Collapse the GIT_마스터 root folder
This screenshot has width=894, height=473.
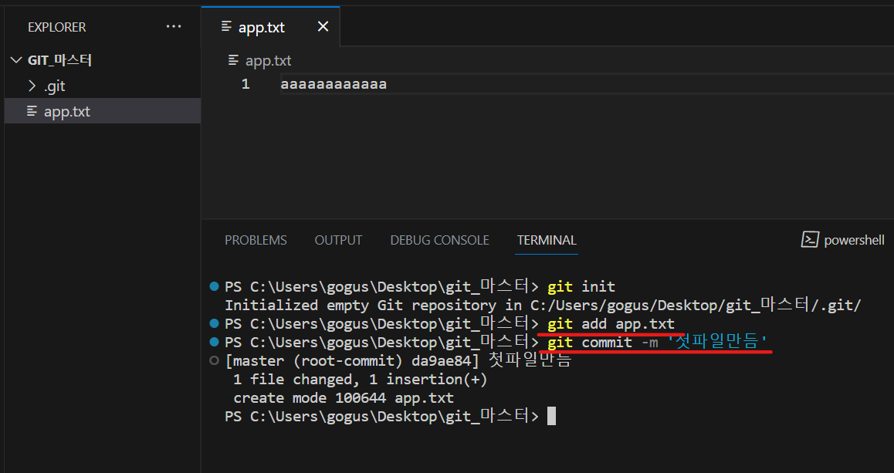pos(16,60)
